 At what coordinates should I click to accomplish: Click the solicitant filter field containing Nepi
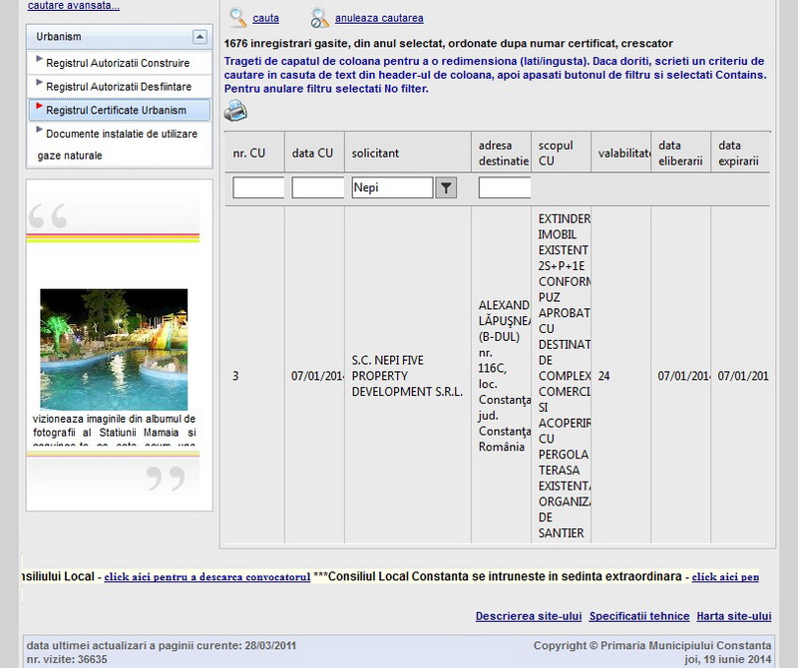pos(392,187)
